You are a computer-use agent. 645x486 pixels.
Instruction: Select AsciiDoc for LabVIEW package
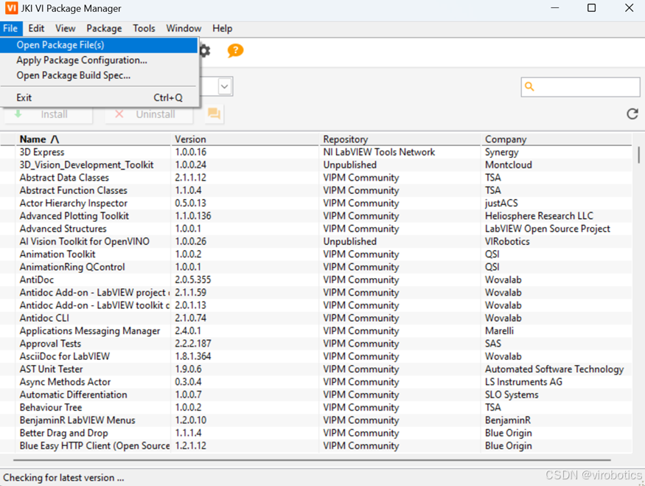click(x=316, y=356)
